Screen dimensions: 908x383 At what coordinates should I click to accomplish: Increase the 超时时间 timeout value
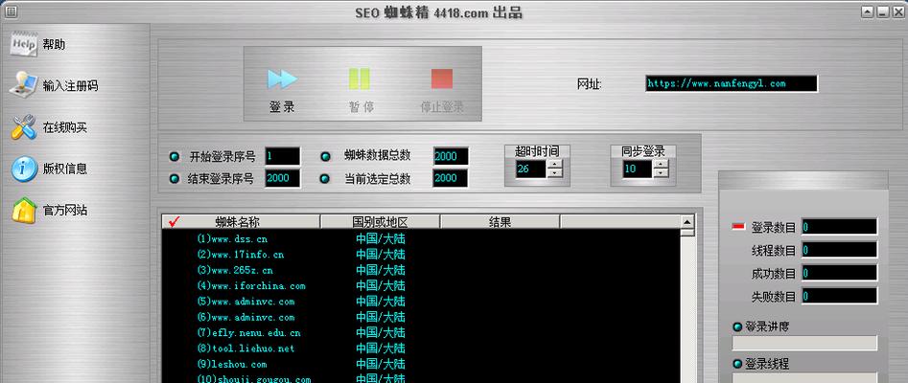pos(555,165)
